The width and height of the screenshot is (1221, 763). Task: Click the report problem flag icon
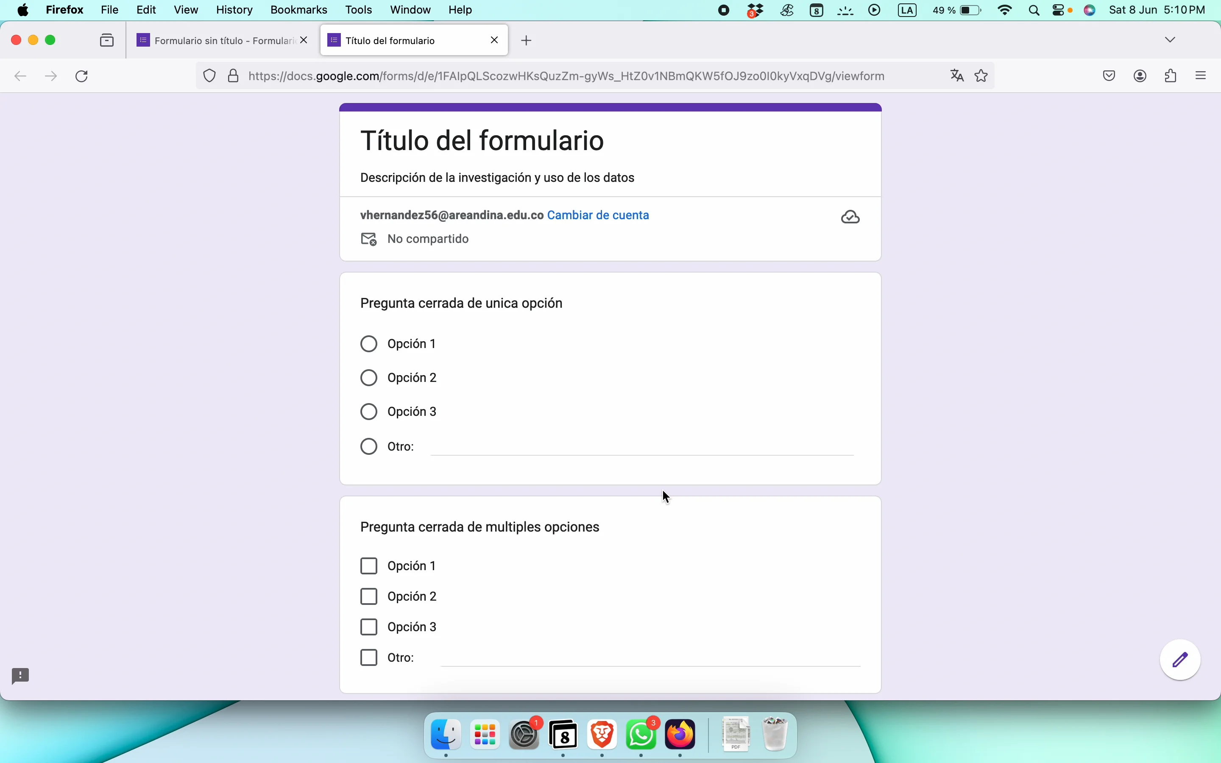click(x=21, y=676)
